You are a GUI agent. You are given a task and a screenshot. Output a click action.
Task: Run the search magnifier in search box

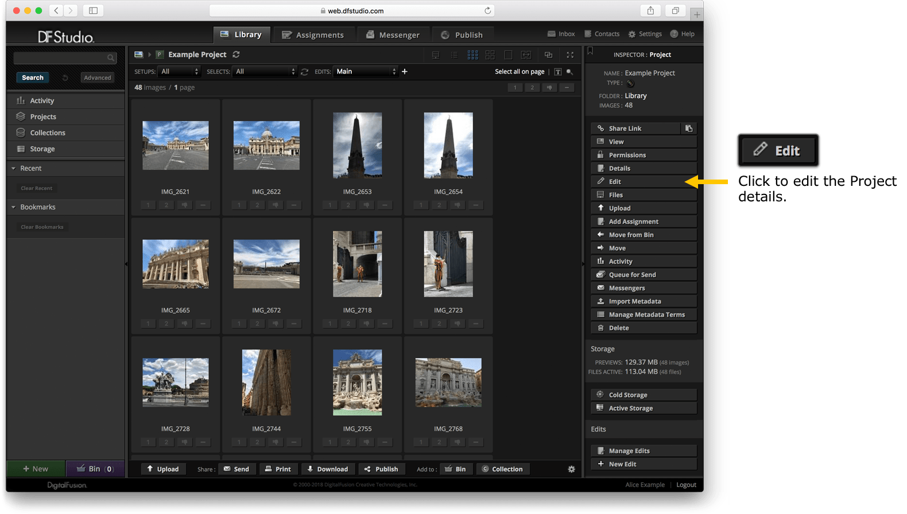[110, 58]
